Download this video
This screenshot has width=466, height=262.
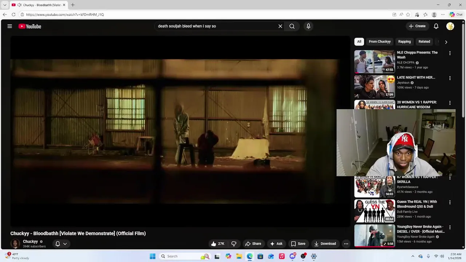pyautogui.click(x=325, y=244)
